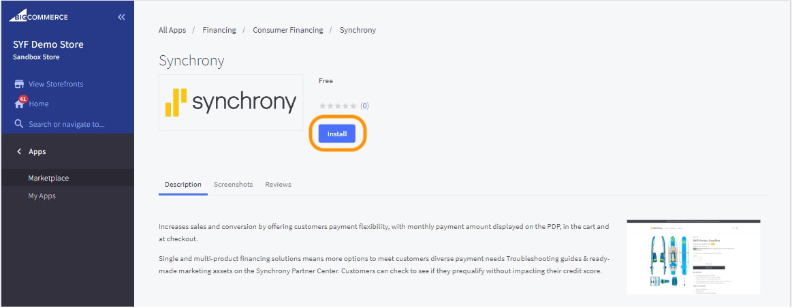Click the search magnifier icon
792x308 pixels.
(19, 124)
